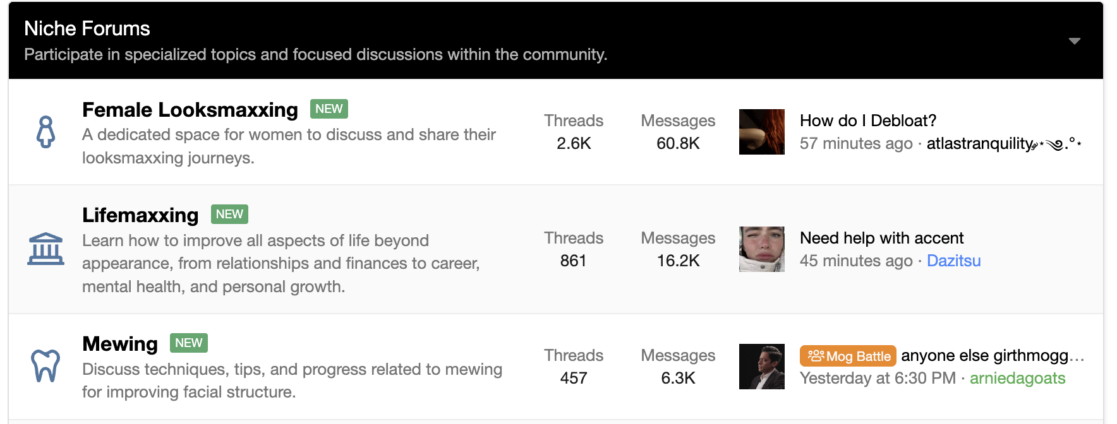The height and width of the screenshot is (424, 1117).
Task: Open the 'Need help with accent' thread
Action: [x=881, y=238]
